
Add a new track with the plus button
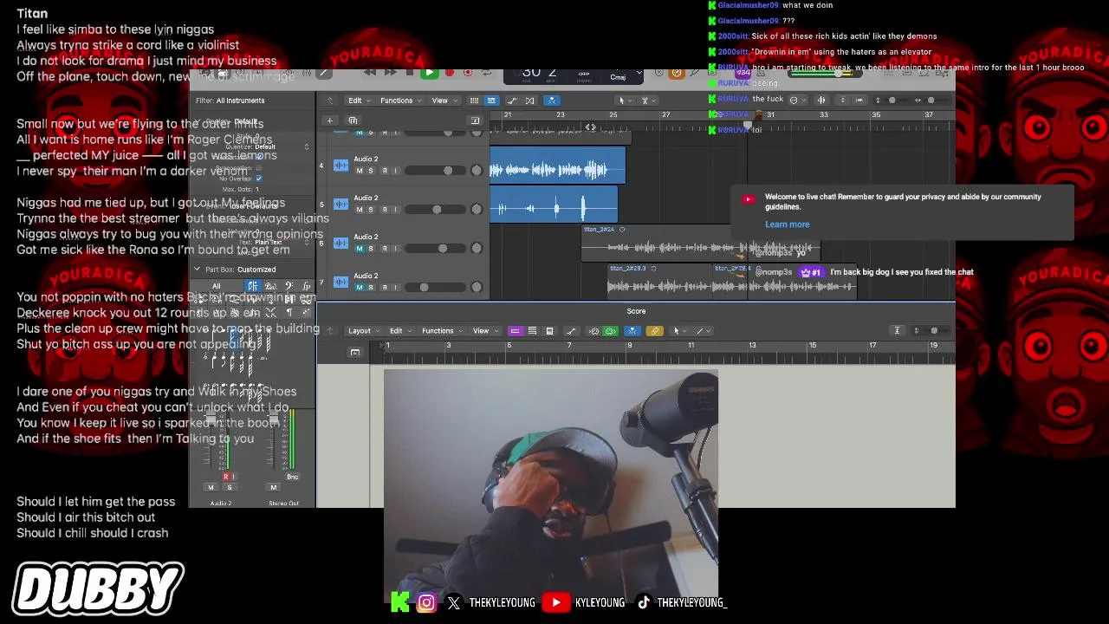coord(329,120)
